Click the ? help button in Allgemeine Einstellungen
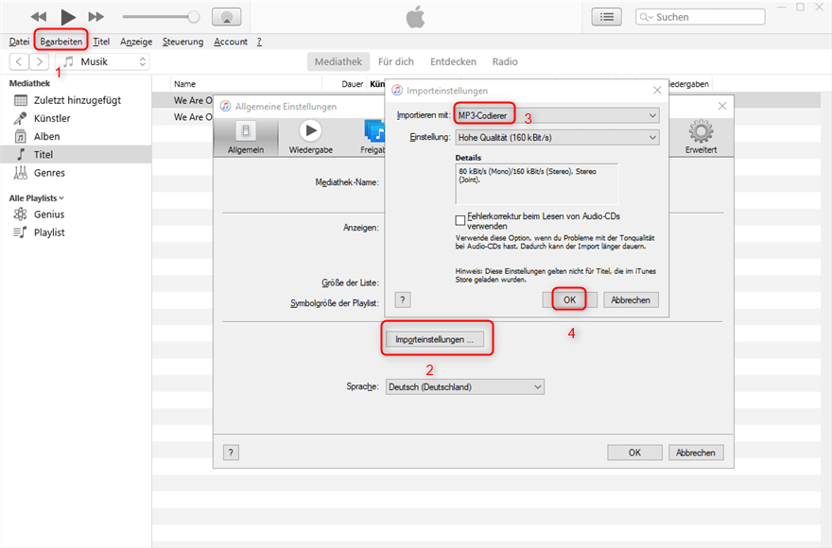Screen dimensions: 832x548 231,453
